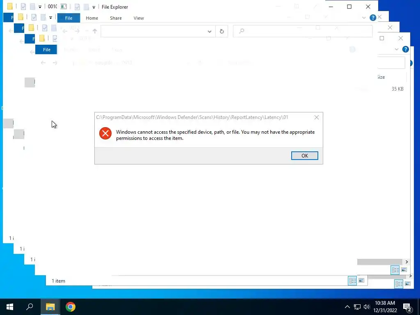Close the error dialog with its X
Viewport: 420px width, 315px height.
coord(317,117)
